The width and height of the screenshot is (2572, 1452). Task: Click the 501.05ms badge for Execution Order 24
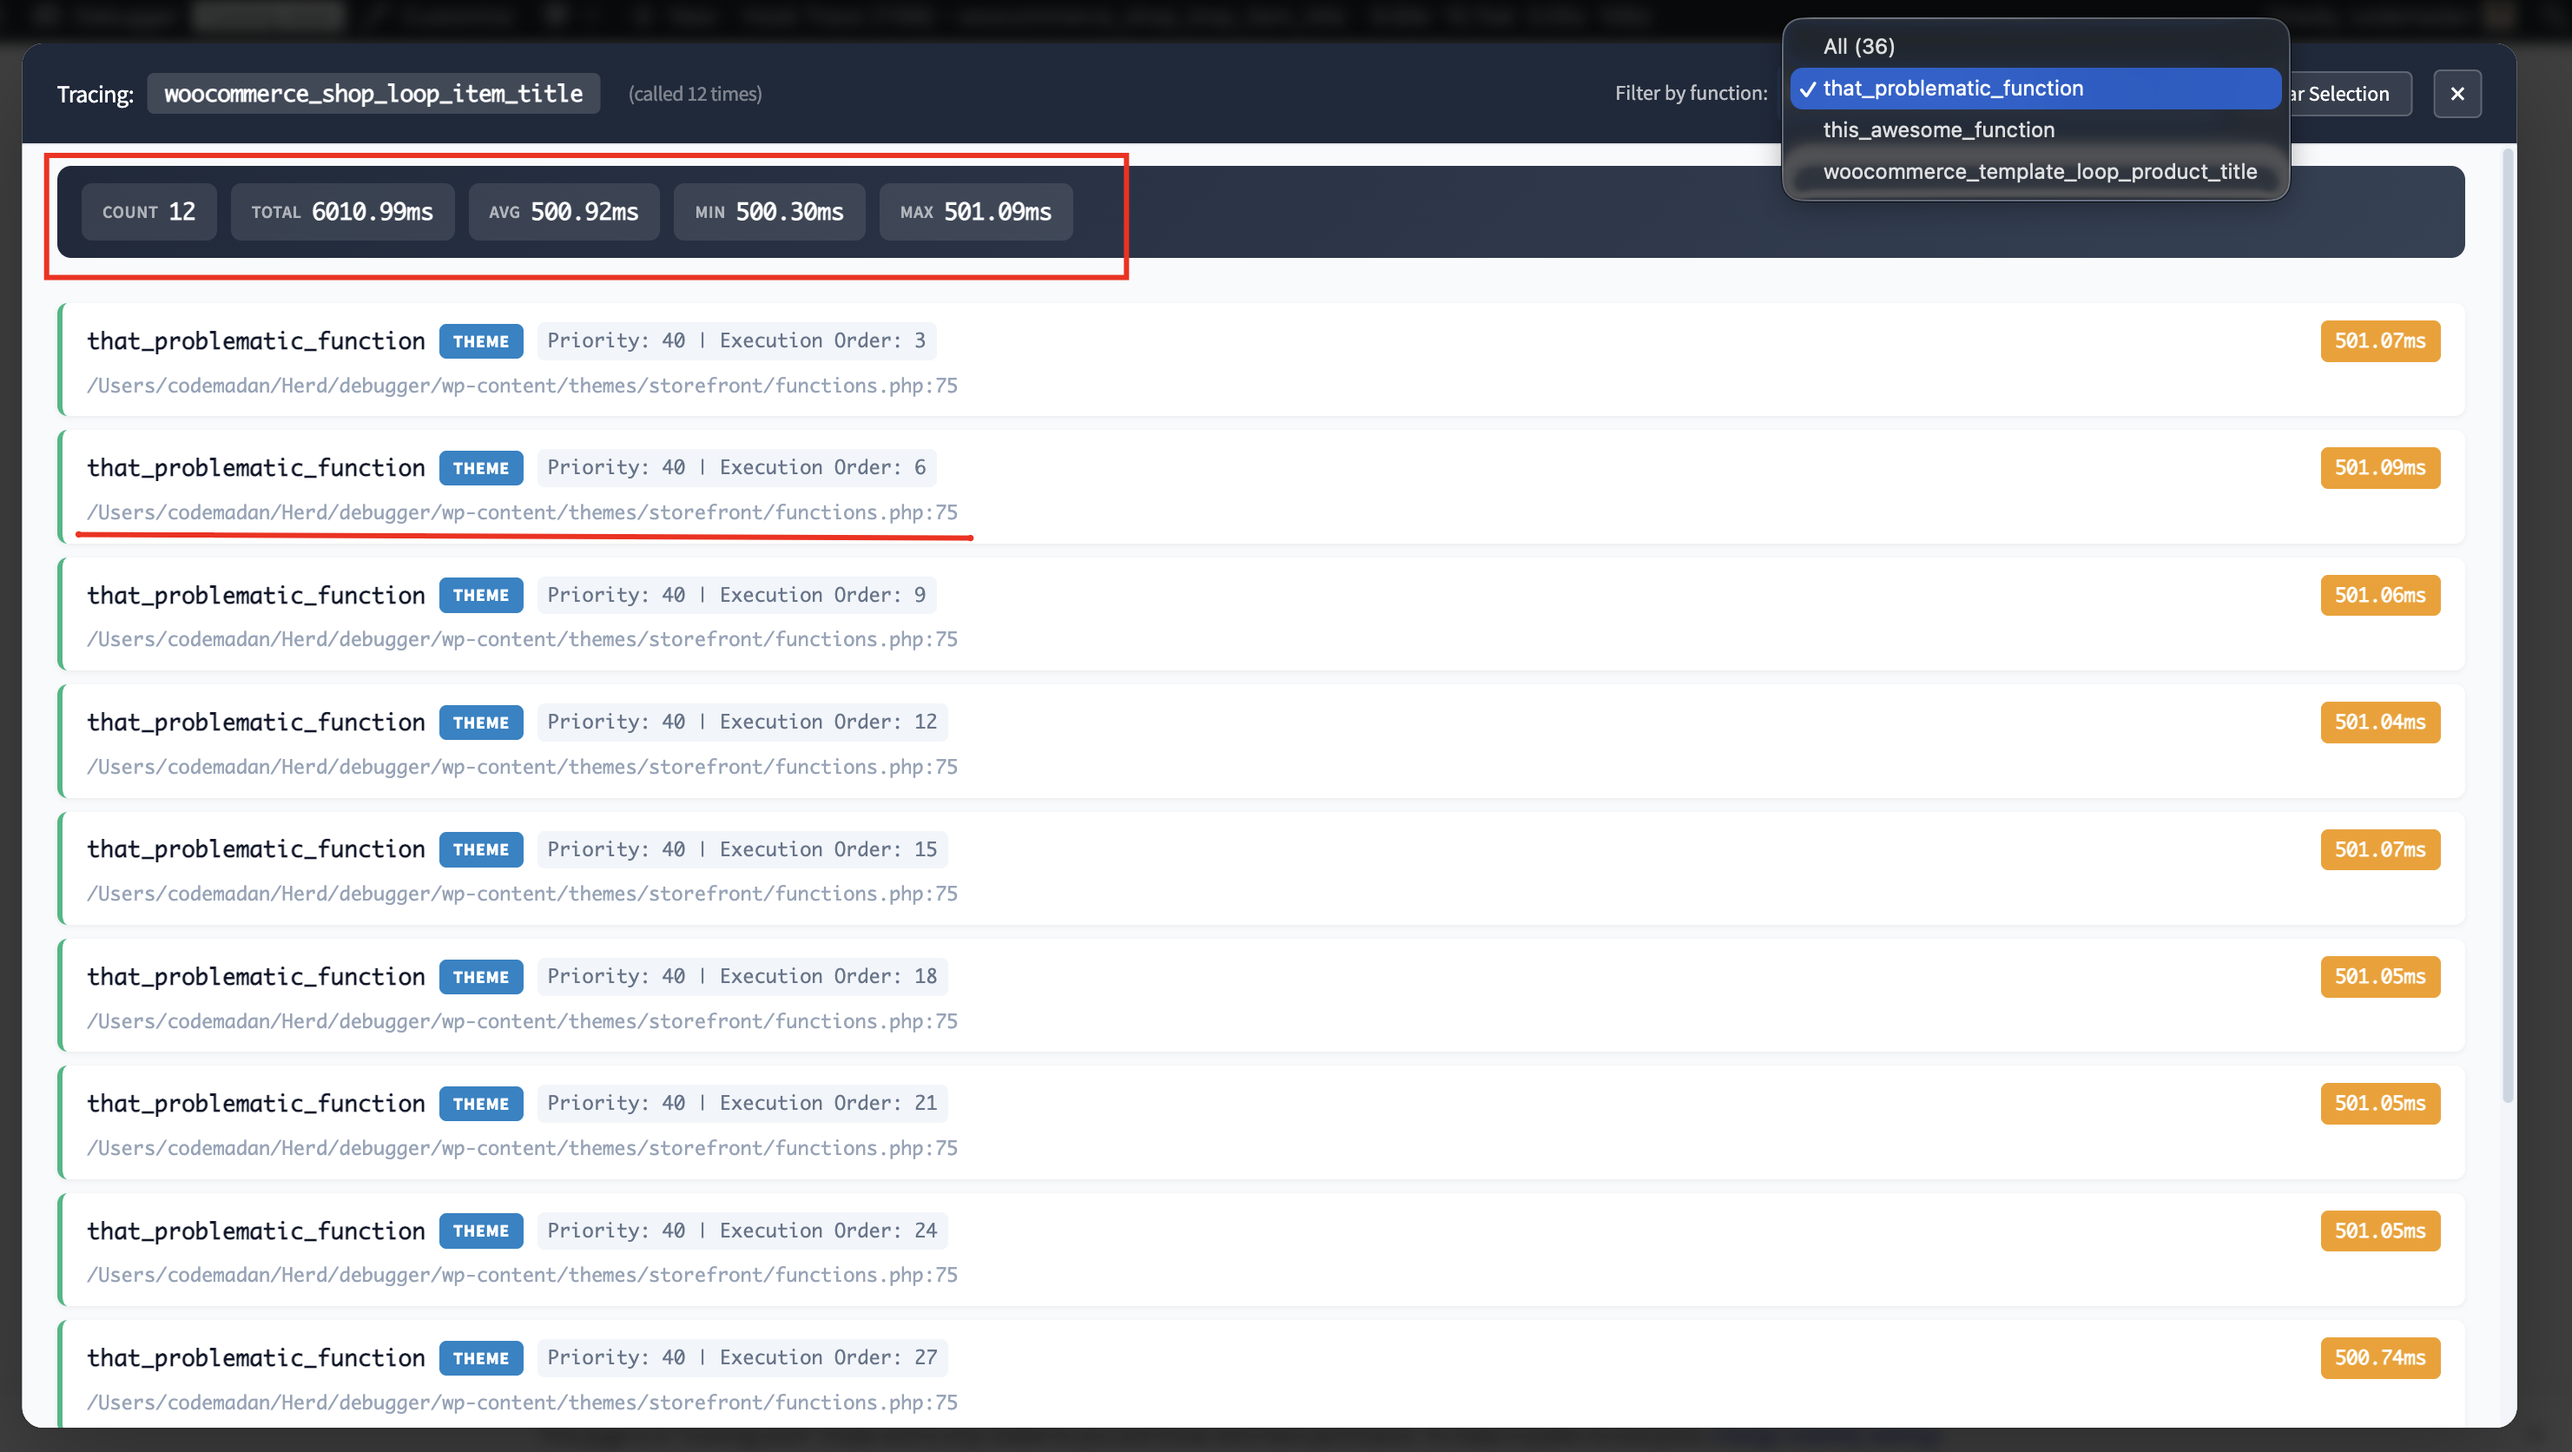(x=2380, y=1231)
